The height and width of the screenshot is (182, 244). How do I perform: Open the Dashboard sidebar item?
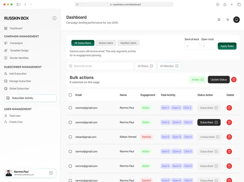[x=13, y=28]
